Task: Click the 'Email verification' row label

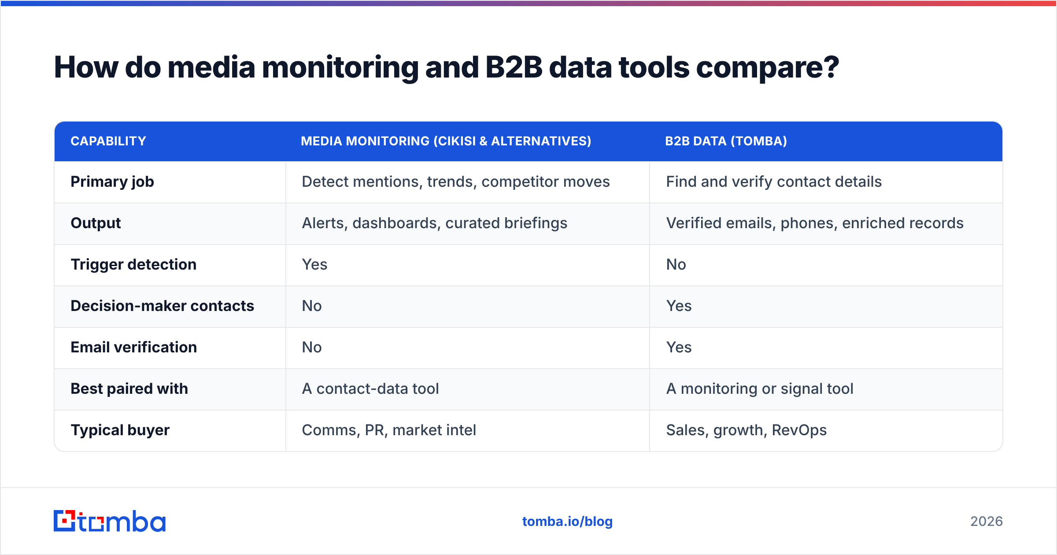Action: pyautogui.click(x=134, y=348)
